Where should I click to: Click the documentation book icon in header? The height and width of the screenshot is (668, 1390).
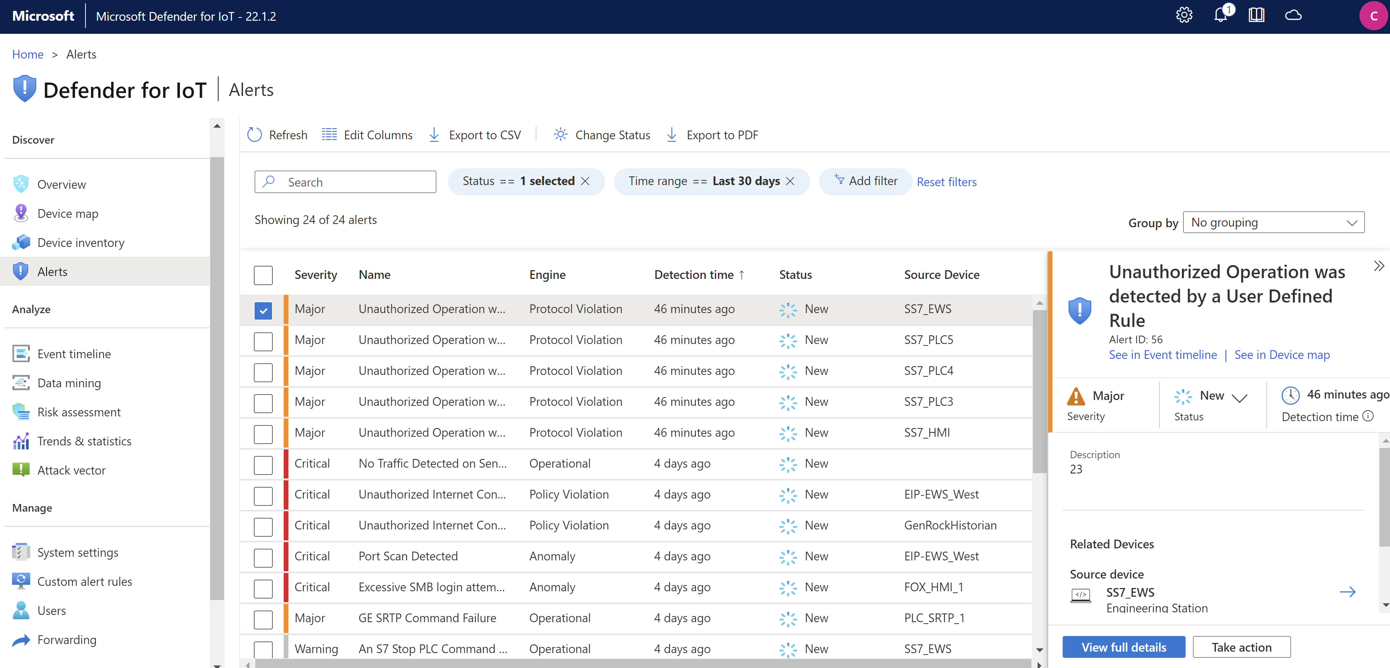click(1256, 15)
